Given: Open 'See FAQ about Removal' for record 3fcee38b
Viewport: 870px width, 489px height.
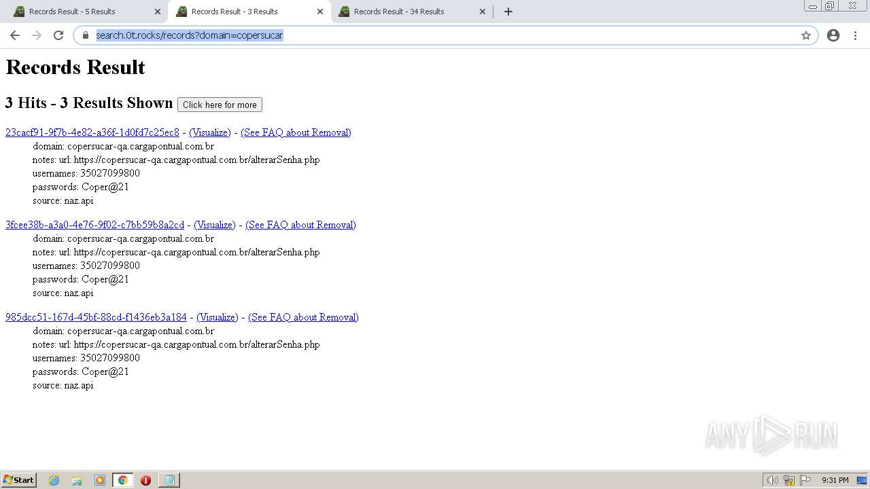Looking at the screenshot, I should [300, 225].
